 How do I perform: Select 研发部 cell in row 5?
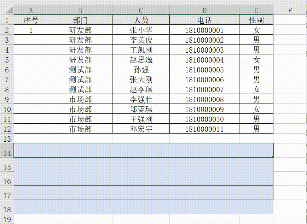pyautogui.click(x=80, y=59)
